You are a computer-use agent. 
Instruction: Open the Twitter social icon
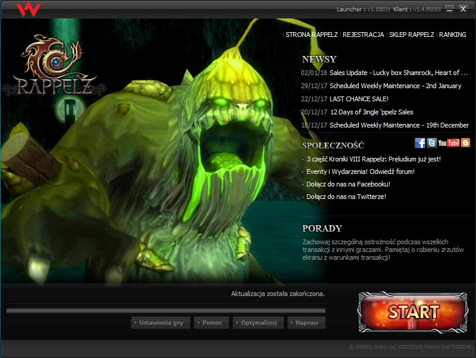432,143
